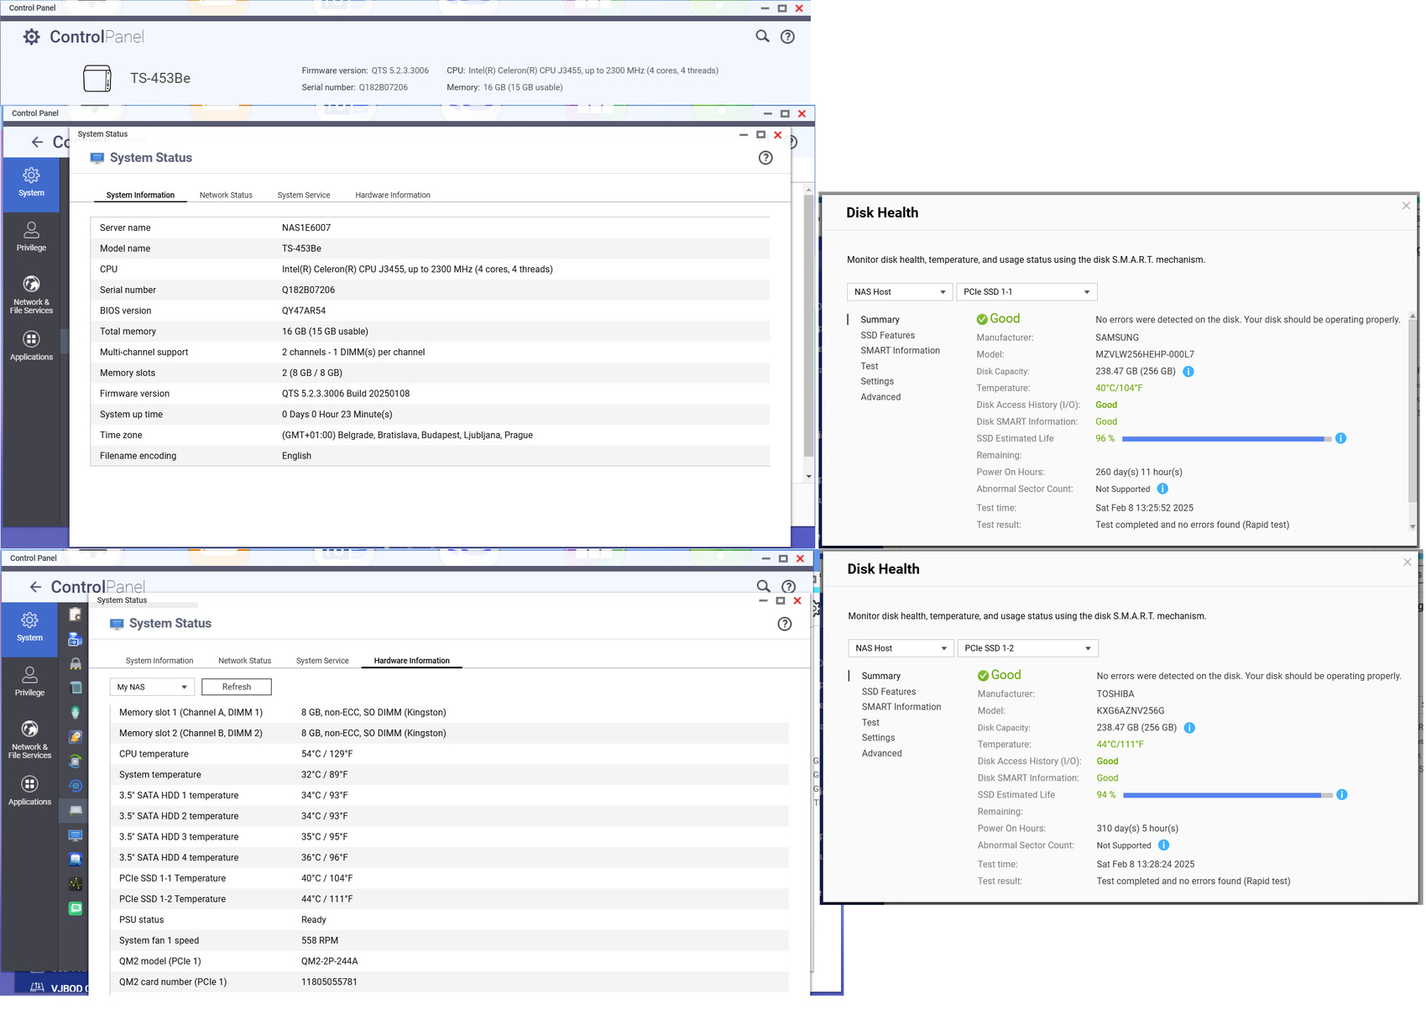Open the General Settings clipboard icon in the submenu strip
Image resolution: width=1426 pixels, height=1036 pixels.
(x=76, y=615)
